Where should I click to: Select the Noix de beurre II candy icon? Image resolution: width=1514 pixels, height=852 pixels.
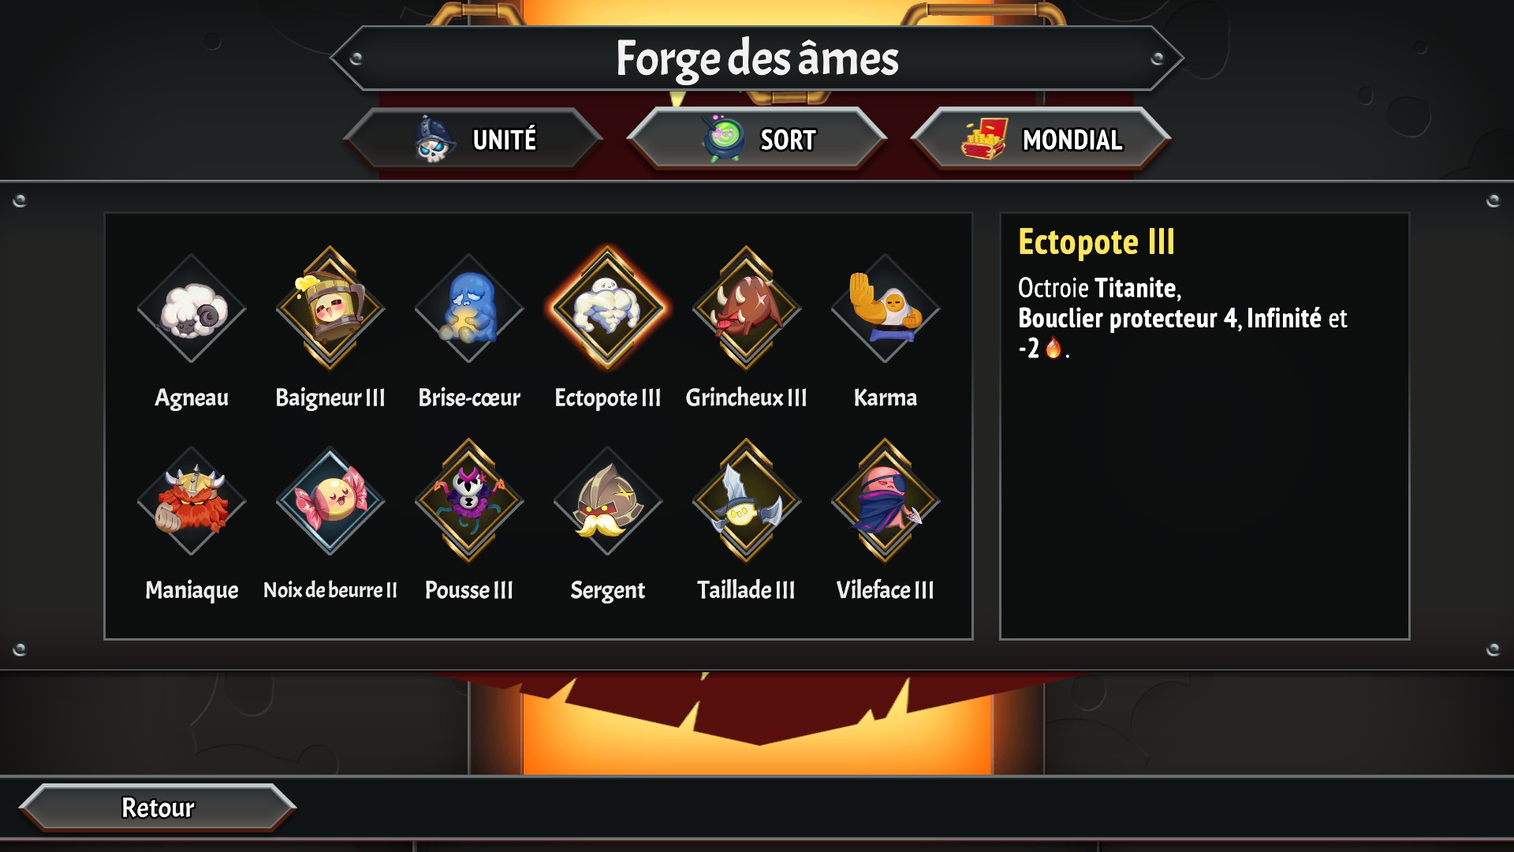tap(330, 501)
